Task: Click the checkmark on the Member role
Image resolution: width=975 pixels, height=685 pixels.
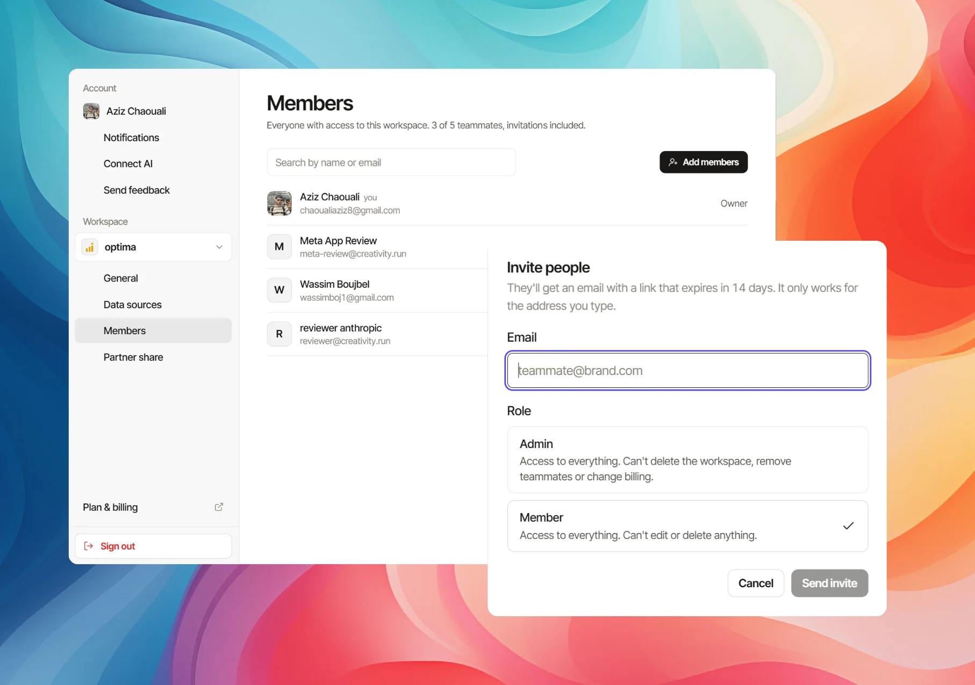Action: [848, 526]
